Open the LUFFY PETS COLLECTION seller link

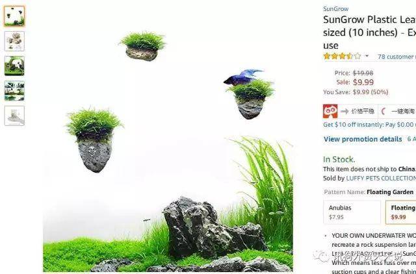coord(381,179)
